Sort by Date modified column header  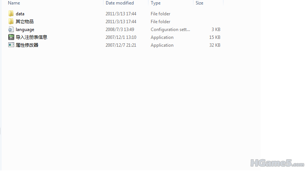tap(120, 3)
